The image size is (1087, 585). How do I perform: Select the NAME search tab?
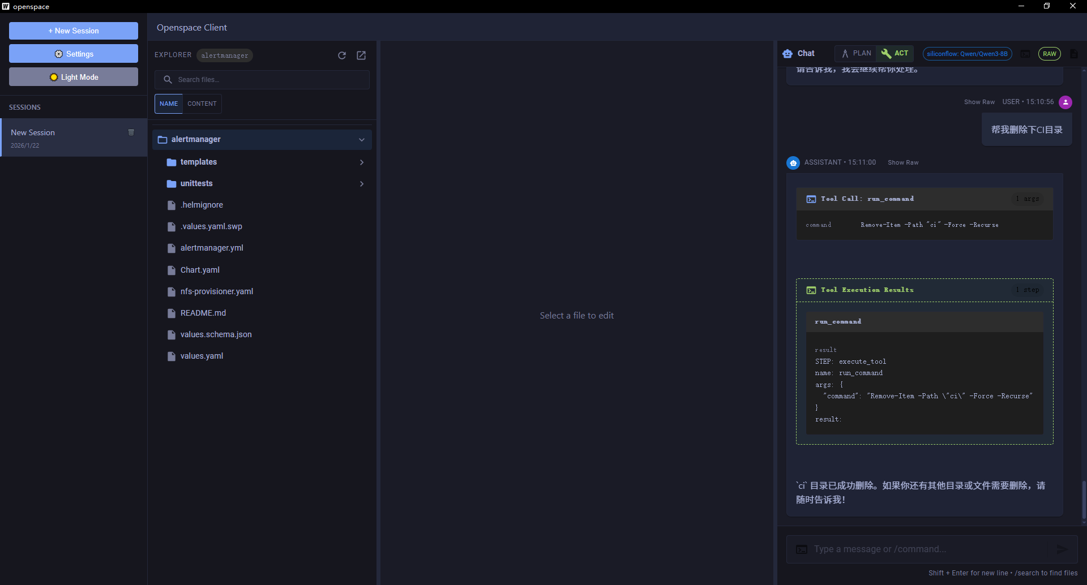[x=169, y=104]
